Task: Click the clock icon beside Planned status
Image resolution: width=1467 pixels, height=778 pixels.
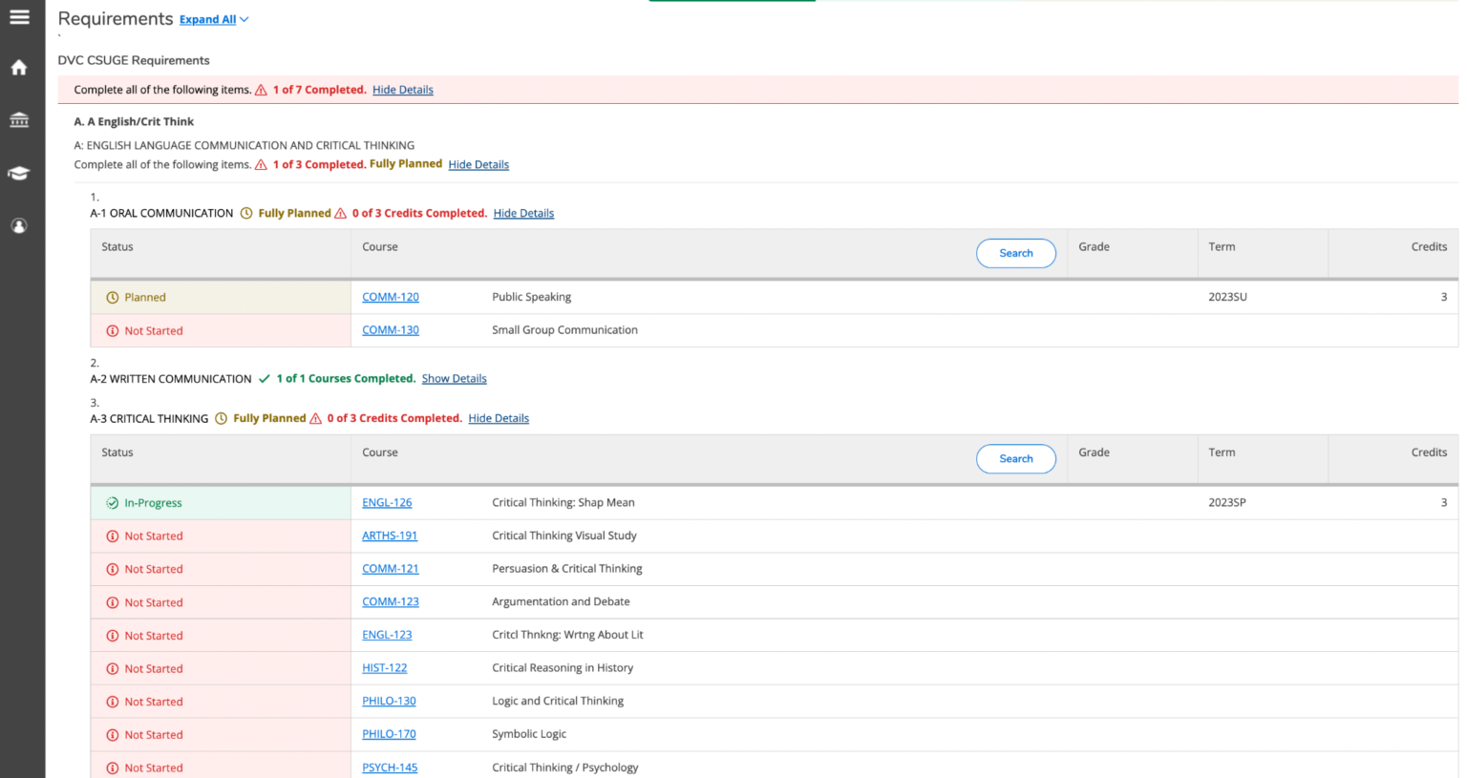Action: [113, 298]
